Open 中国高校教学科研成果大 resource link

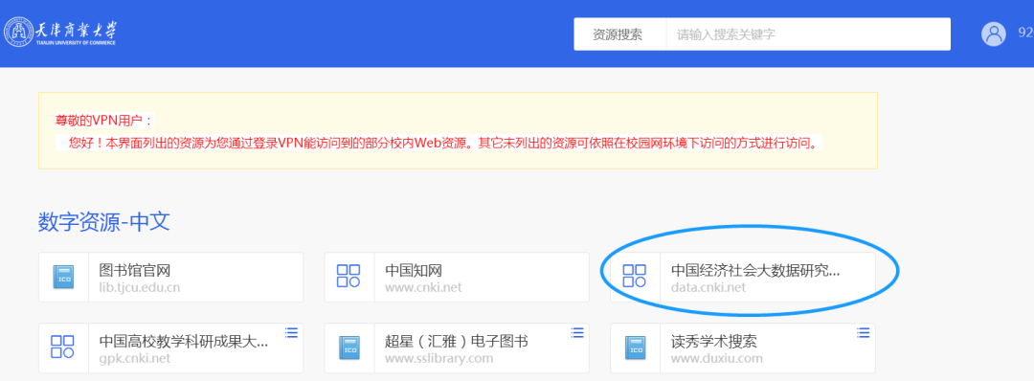point(184,342)
